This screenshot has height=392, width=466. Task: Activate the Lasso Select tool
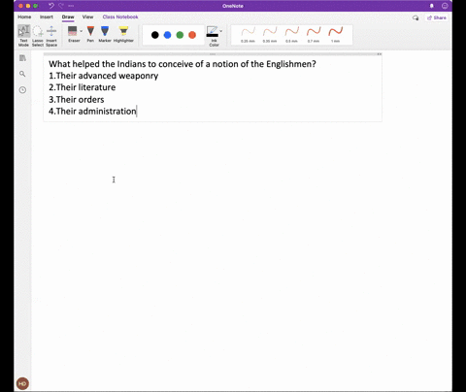[x=38, y=36]
